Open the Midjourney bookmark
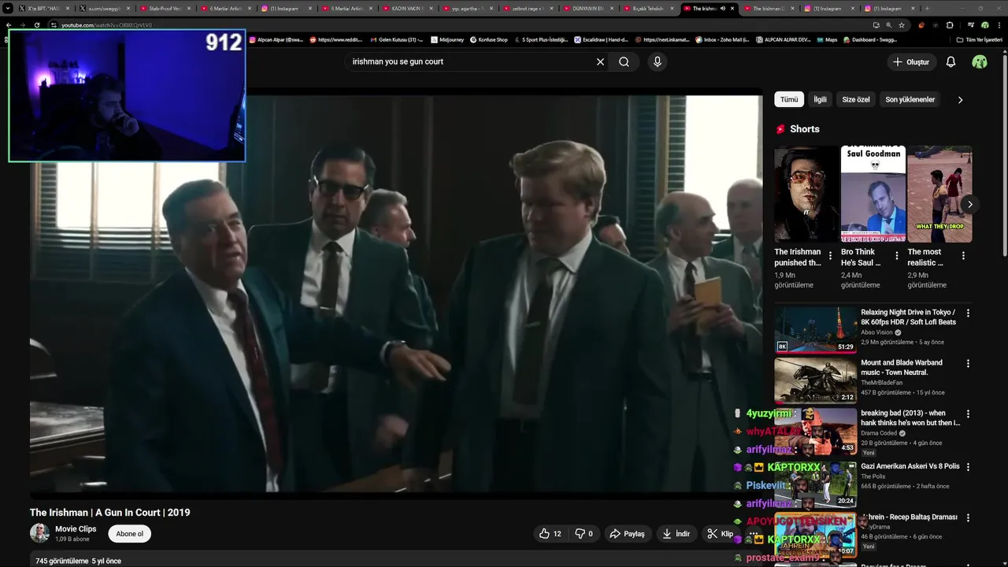Screen dimensions: 1008x567 447,39
